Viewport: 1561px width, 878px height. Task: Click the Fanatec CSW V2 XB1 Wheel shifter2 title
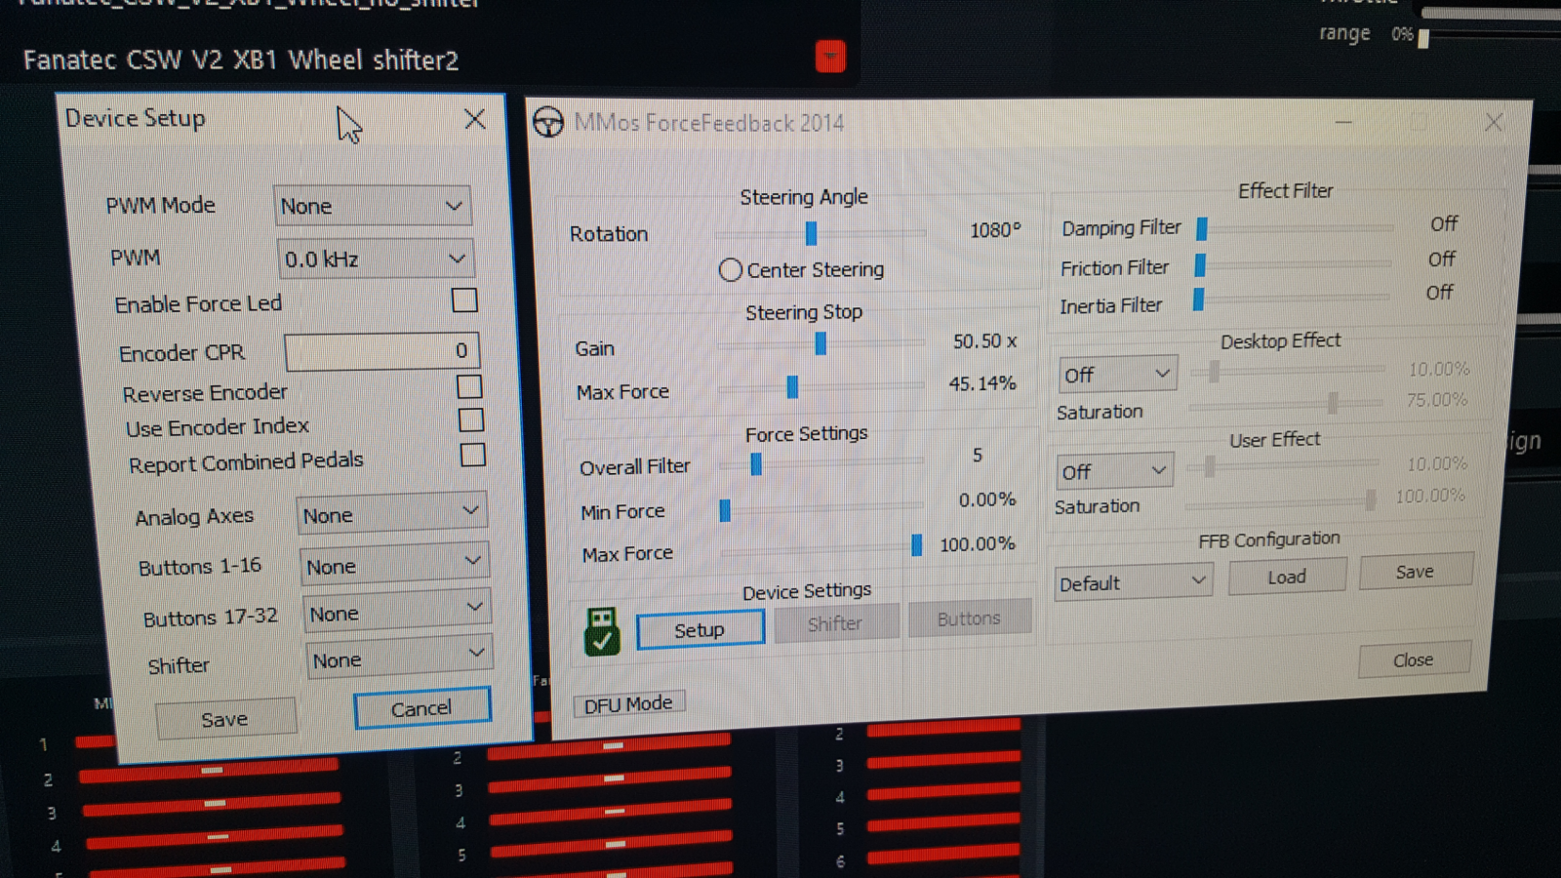[x=241, y=60]
